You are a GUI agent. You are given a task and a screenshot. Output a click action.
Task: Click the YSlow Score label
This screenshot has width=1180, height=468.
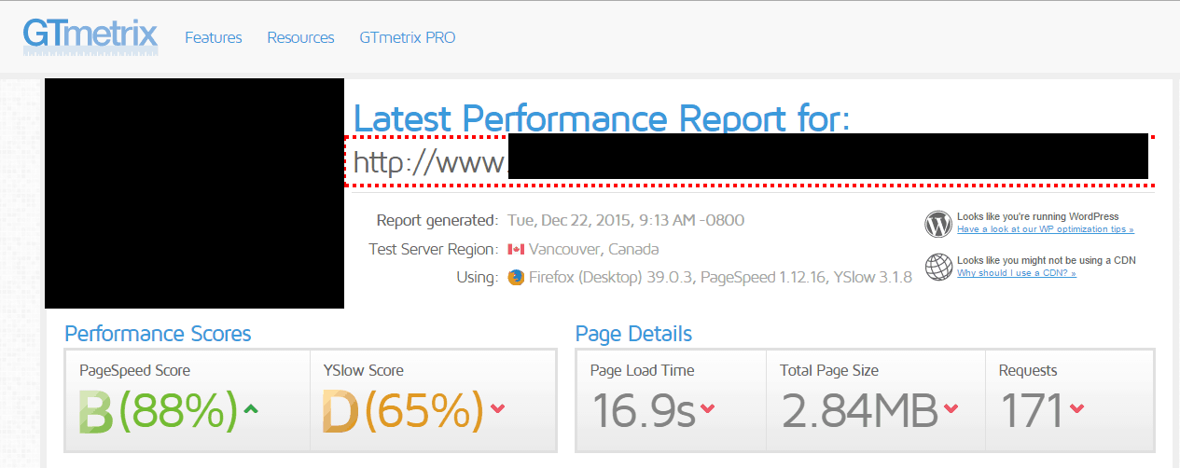(363, 370)
